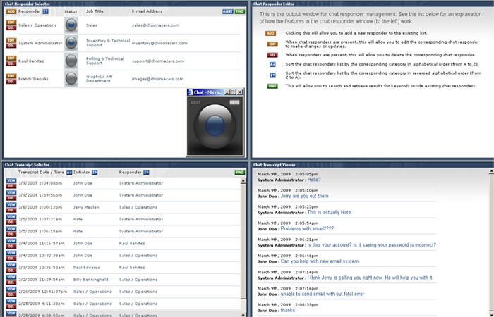The image size is (494, 317).
Task: Delete transcript from 3/9/2009 1:59:56pm
Action: click(x=11, y=198)
